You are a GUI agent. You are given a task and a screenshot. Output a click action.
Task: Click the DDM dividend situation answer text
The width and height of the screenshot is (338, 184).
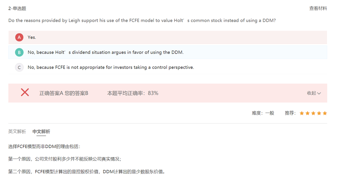[105, 52]
